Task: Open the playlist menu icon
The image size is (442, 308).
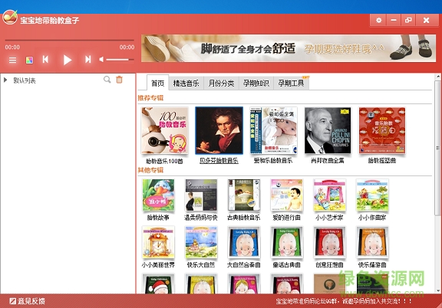Action: (x=13, y=60)
